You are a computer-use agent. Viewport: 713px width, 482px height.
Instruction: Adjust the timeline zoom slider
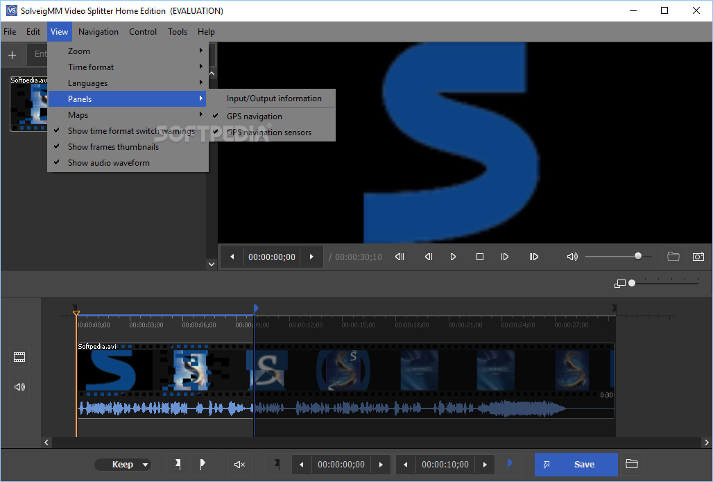[632, 283]
